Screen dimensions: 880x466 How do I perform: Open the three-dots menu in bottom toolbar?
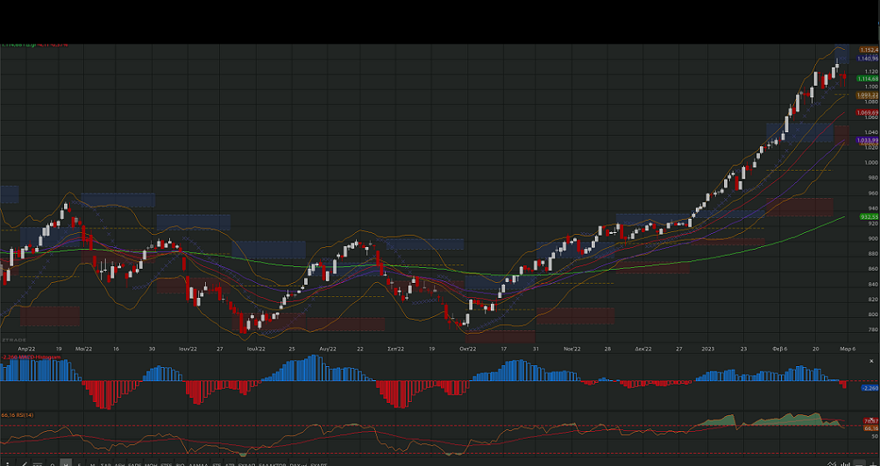tap(7, 464)
